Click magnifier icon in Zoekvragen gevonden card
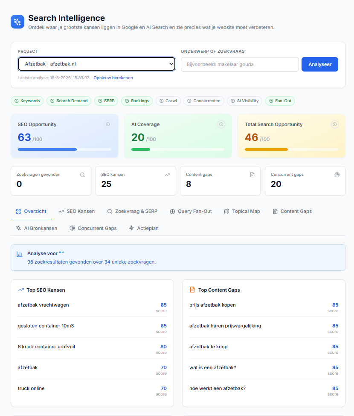Image resolution: width=354 pixels, height=416 pixels. 82,175
